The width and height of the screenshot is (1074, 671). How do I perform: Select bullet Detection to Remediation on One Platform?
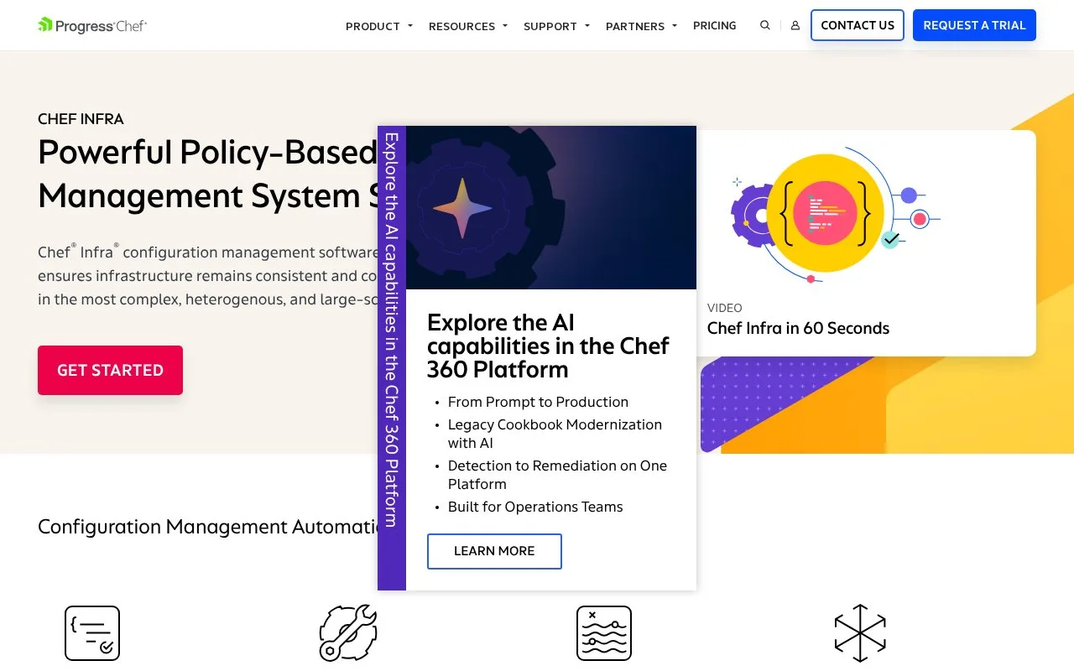point(557,475)
